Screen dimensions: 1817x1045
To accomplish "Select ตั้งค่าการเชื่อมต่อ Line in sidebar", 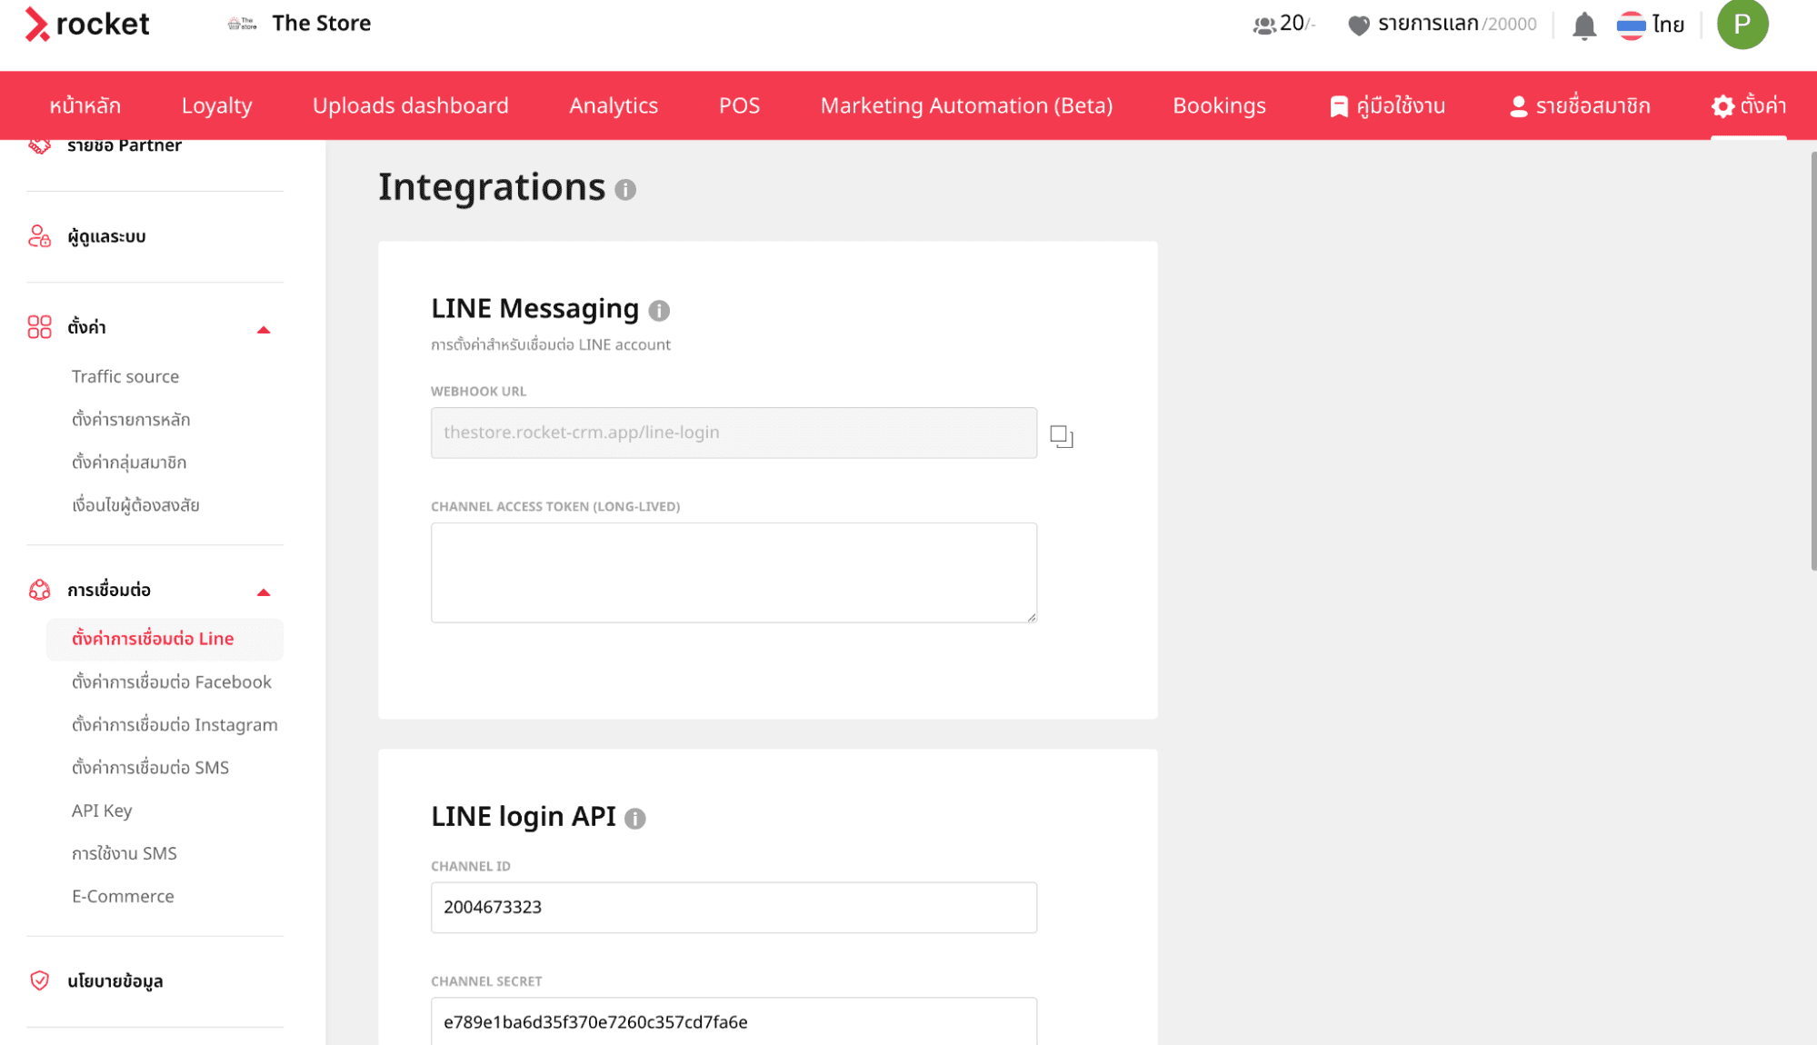I will 153,639.
